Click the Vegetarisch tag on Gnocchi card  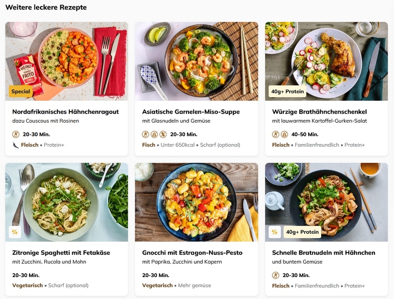pos(157,286)
